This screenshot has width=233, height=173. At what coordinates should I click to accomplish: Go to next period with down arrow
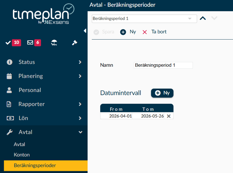[x=214, y=18]
